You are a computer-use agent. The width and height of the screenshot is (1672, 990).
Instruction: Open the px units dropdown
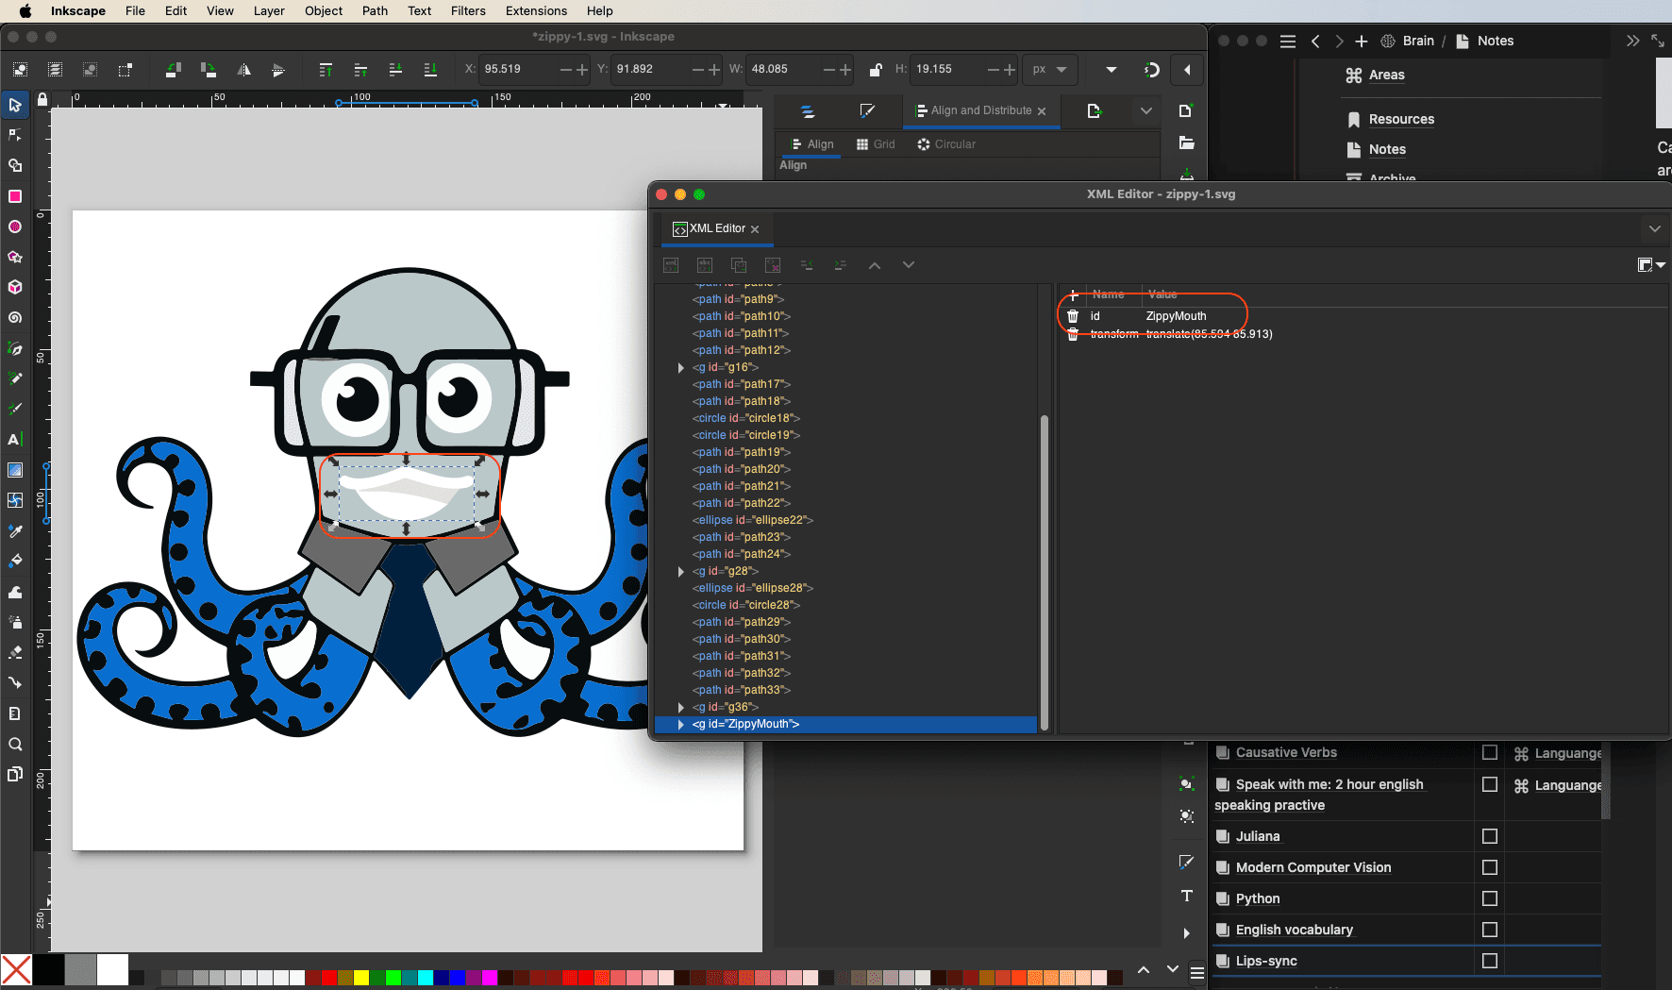(1049, 70)
